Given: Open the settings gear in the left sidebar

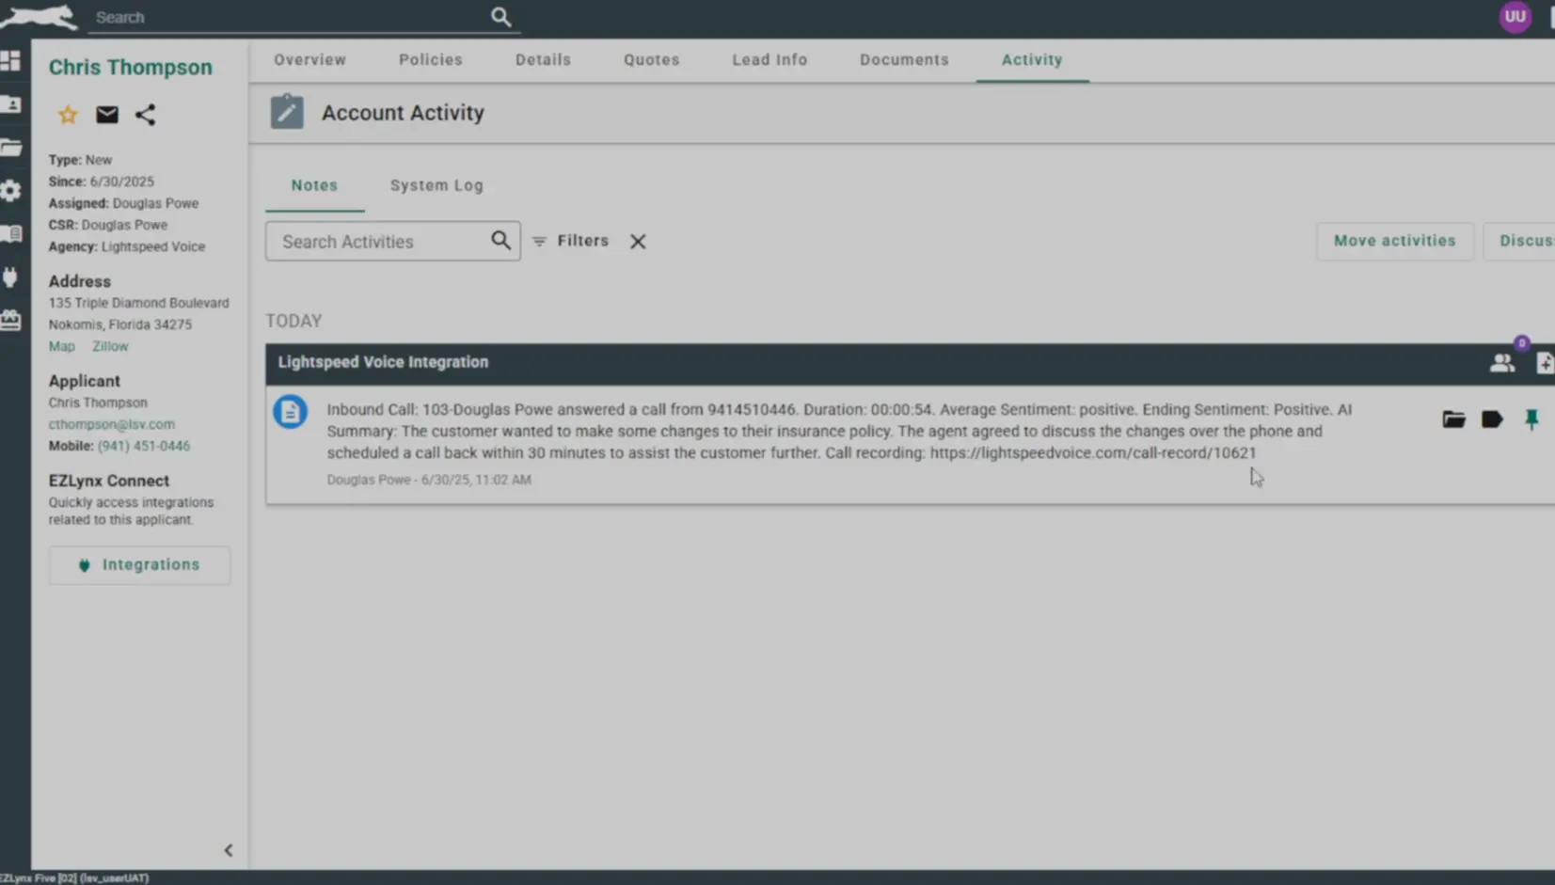Looking at the screenshot, I should pyautogui.click(x=11, y=191).
